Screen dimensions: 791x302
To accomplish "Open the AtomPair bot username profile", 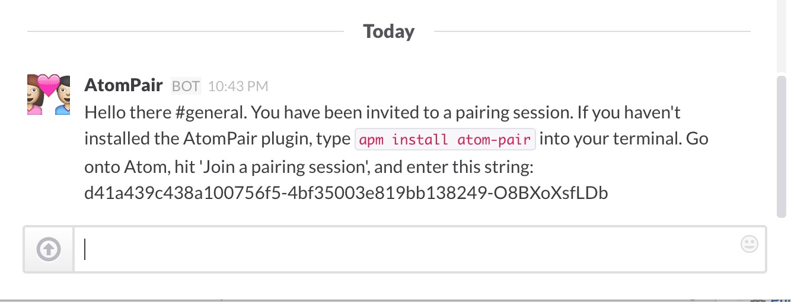I will 123,85.
